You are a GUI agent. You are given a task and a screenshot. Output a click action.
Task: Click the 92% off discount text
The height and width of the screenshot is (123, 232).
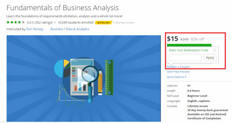coord(197,39)
